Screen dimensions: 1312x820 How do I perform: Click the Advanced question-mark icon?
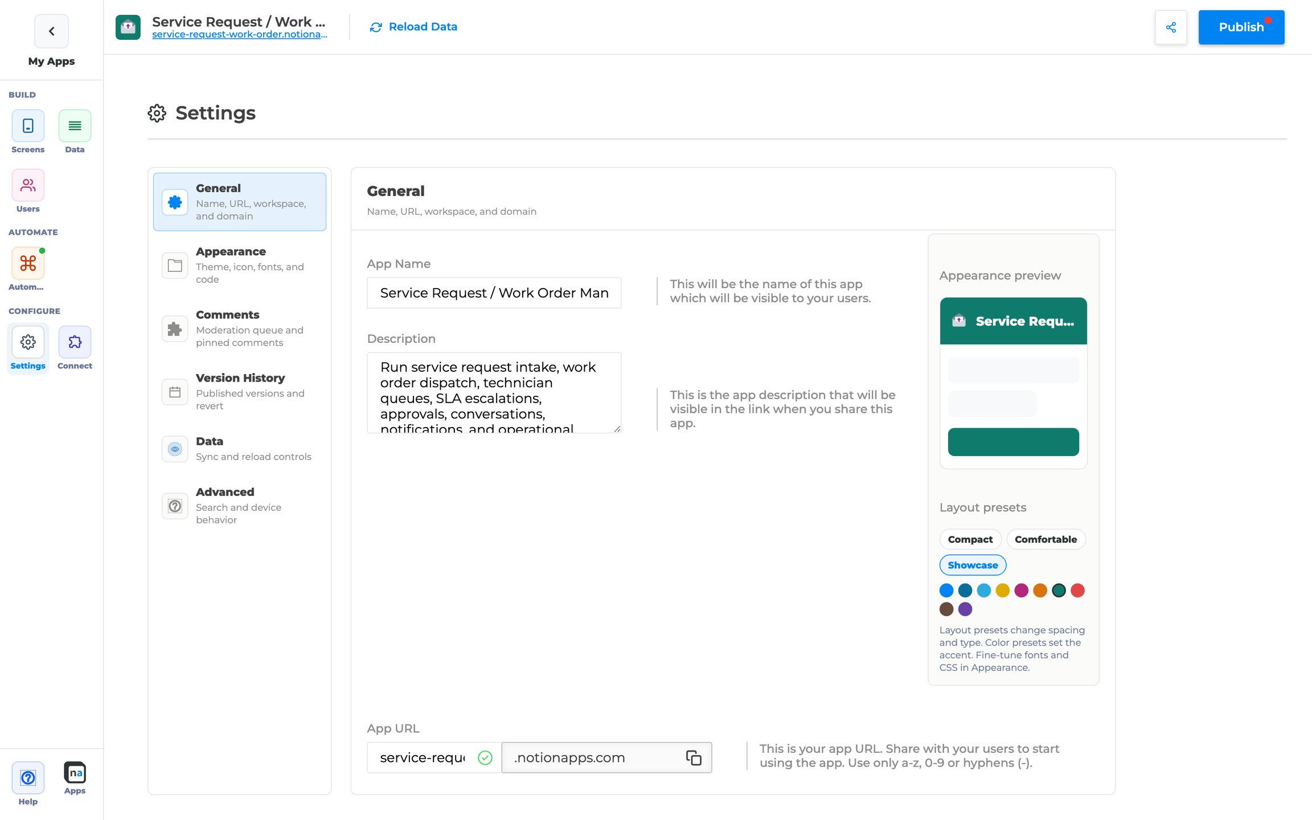pyautogui.click(x=175, y=506)
